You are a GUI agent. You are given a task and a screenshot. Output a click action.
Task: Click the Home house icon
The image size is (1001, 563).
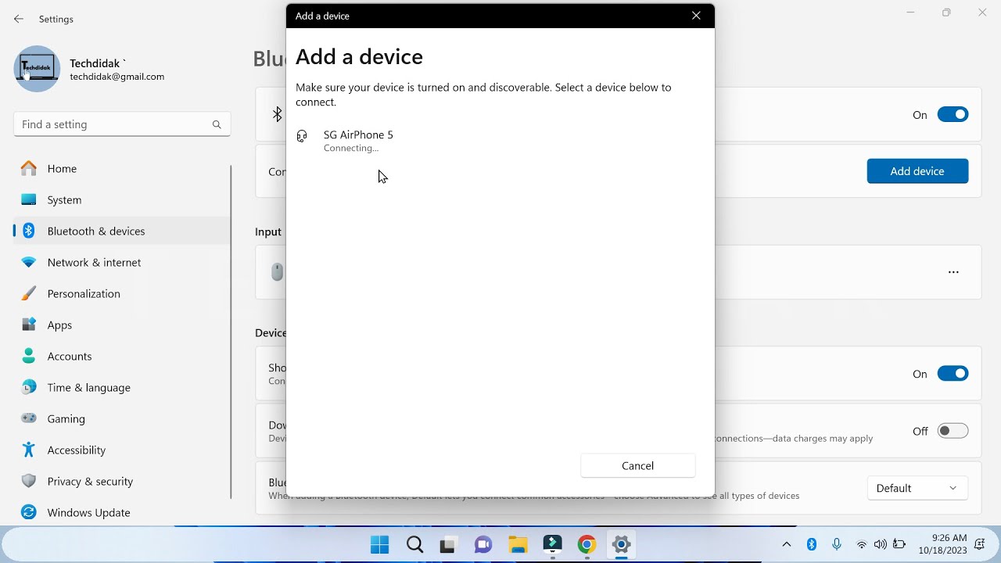click(x=29, y=168)
